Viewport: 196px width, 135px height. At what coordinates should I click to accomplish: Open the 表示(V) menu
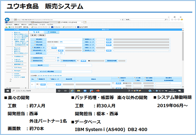pyautogui.click(x=24, y=25)
